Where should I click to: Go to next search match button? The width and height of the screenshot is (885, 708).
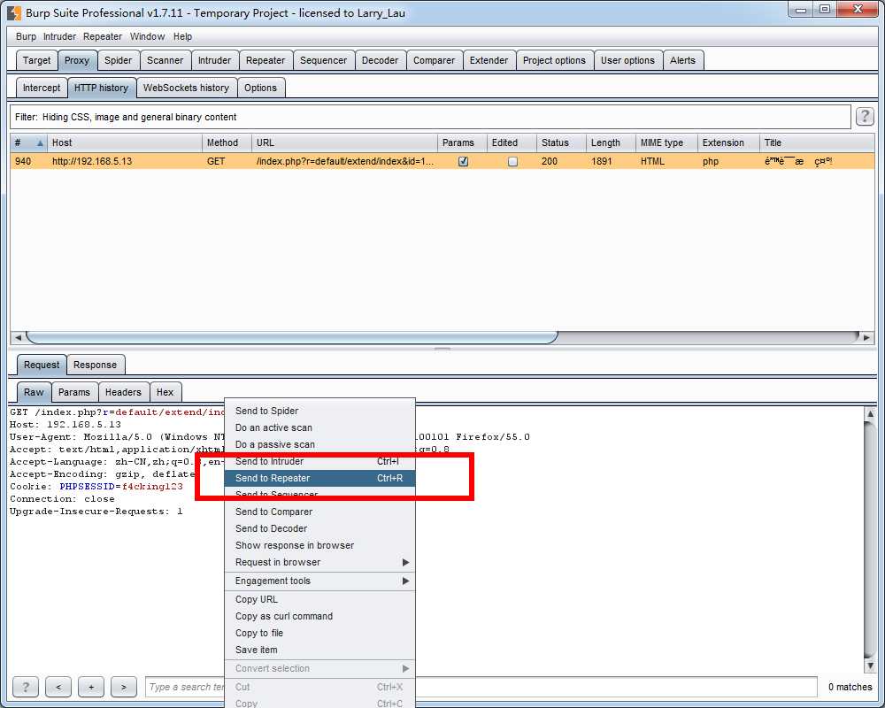click(124, 687)
